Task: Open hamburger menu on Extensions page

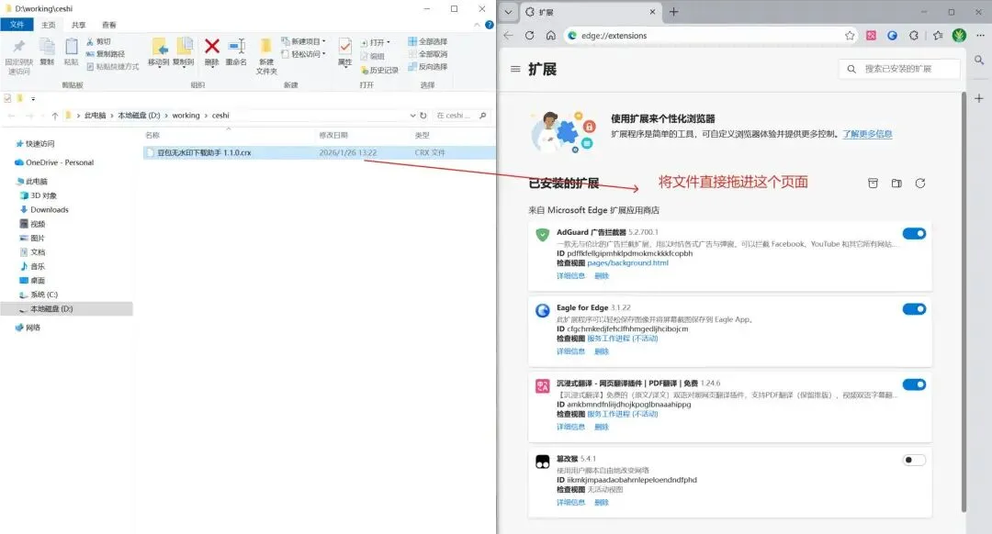Action: tap(515, 69)
